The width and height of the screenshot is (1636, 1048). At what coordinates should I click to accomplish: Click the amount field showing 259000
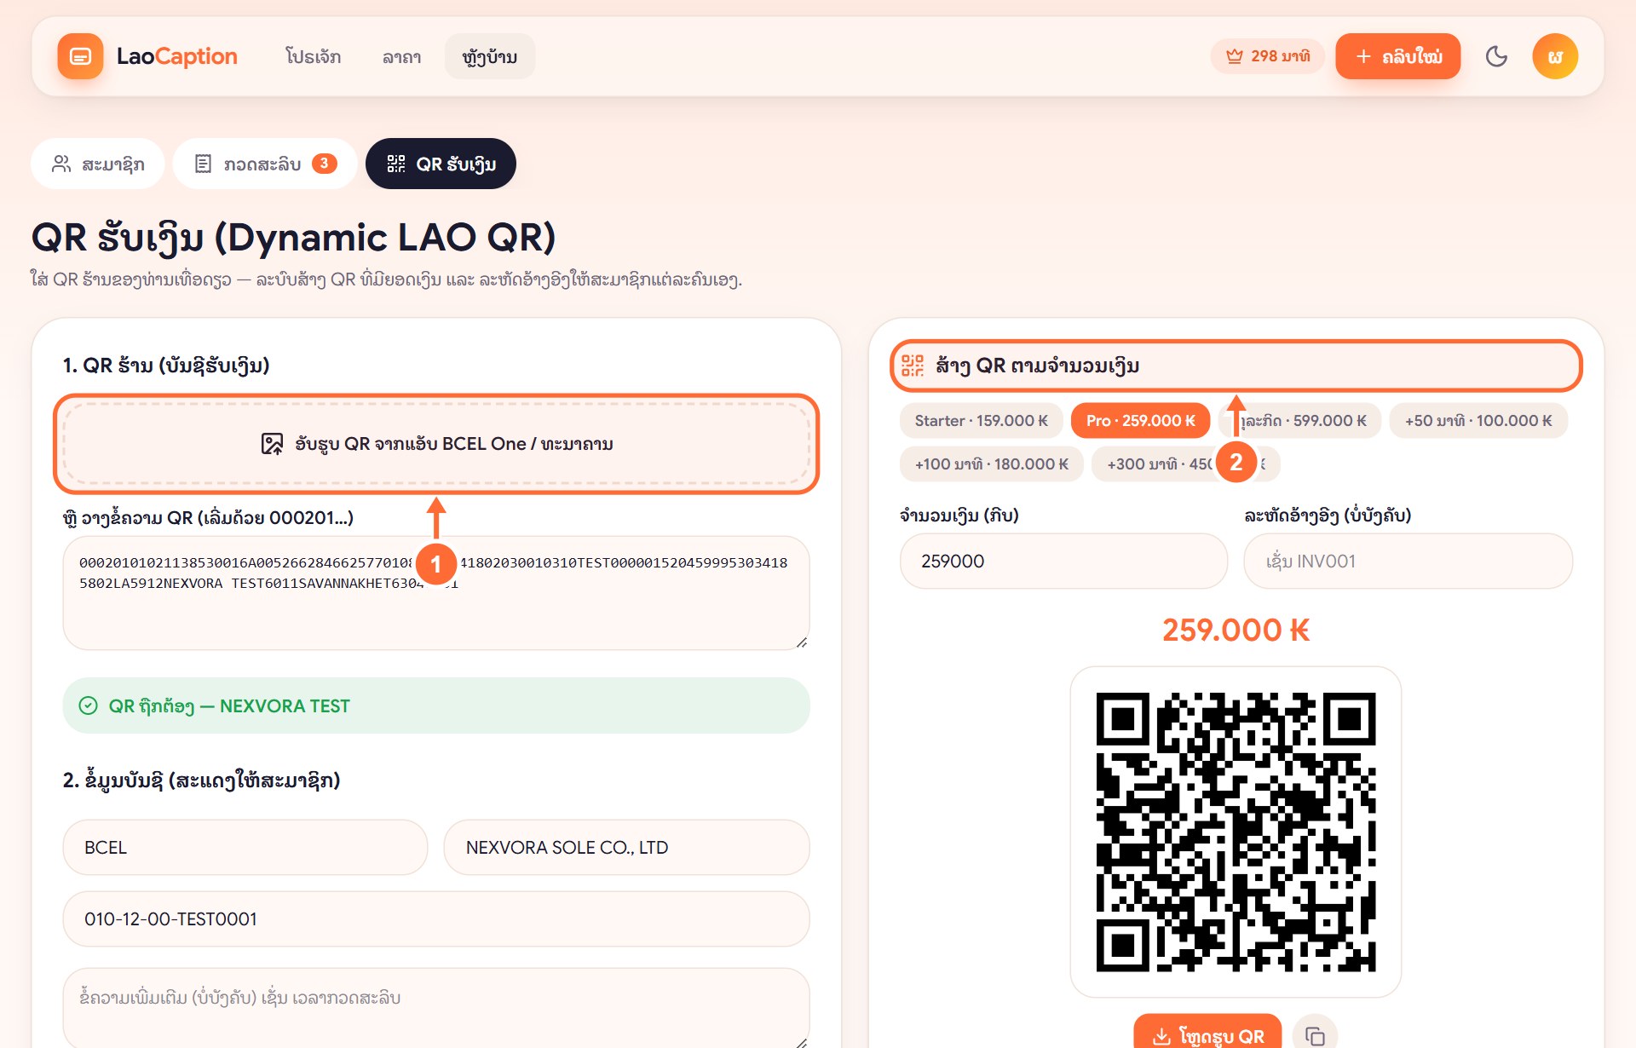1063,561
